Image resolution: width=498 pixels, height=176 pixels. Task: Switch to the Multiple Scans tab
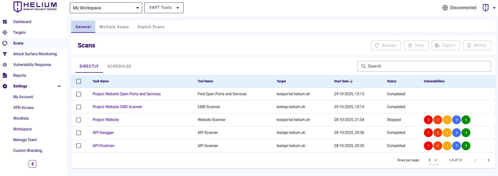pos(114,27)
